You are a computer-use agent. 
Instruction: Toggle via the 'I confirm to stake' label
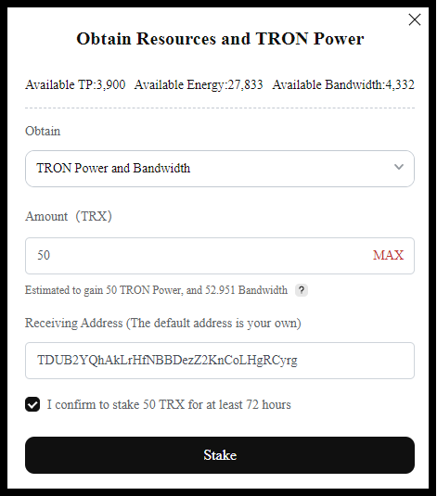tap(169, 404)
